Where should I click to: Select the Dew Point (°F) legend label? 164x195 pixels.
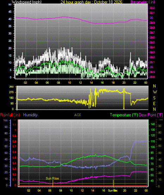151,115
